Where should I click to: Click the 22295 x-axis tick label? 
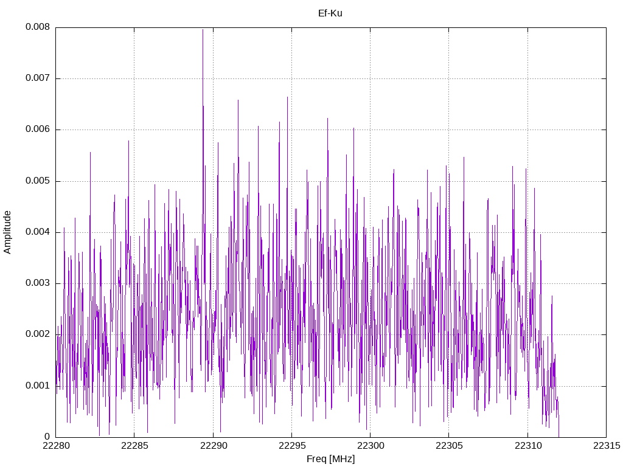(291, 446)
